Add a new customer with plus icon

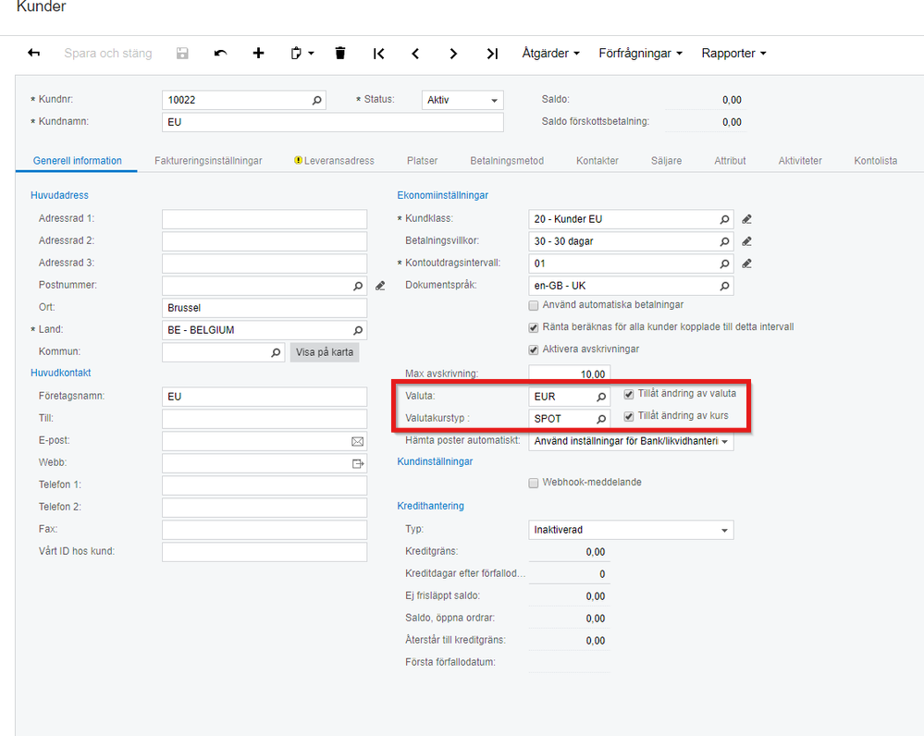click(258, 53)
